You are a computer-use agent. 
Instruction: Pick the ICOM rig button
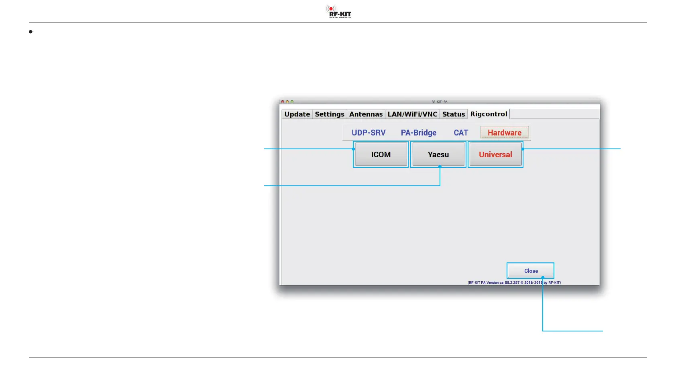[381, 154]
